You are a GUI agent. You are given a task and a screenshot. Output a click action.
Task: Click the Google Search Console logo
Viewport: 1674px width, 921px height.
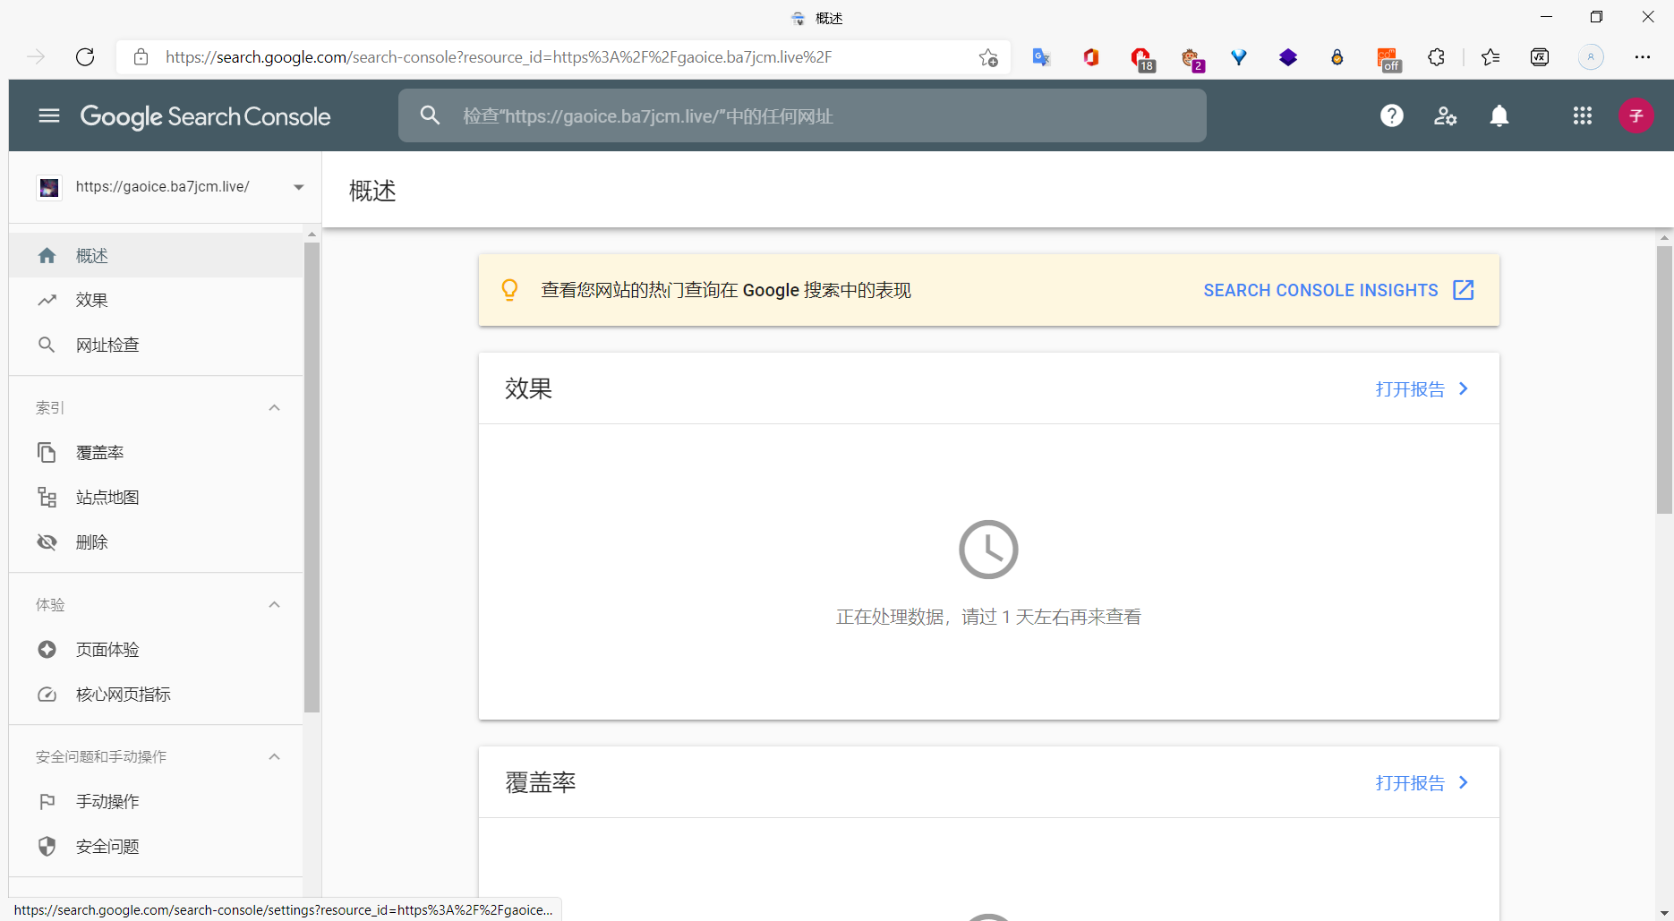pyautogui.click(x=205, y=116)
